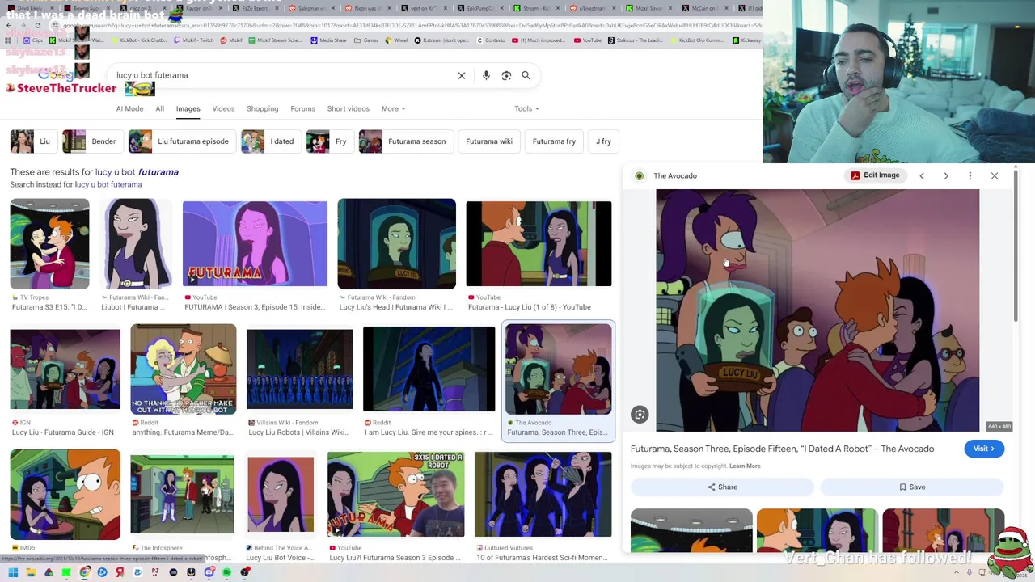Switch to the All results tab

pyautogui.click(x=160, y=108)
